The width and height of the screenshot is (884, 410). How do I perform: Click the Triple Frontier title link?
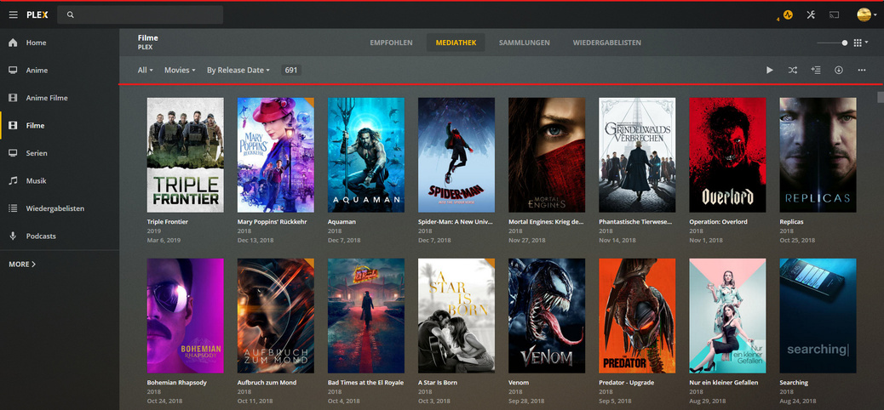point(168,222)
